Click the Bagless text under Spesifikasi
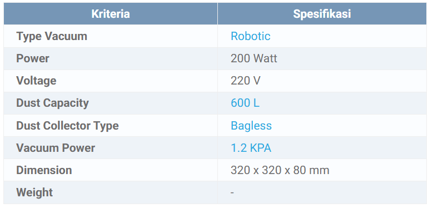The image size is (438, 208). pos(251,126)
